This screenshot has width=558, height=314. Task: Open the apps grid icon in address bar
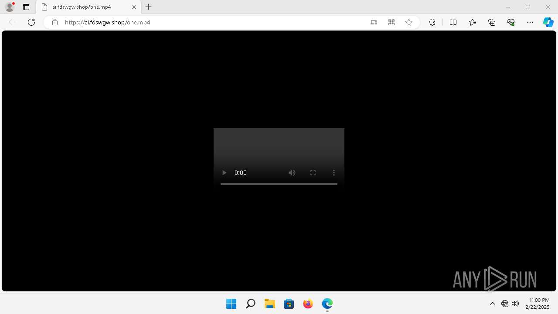pos(391,22)
